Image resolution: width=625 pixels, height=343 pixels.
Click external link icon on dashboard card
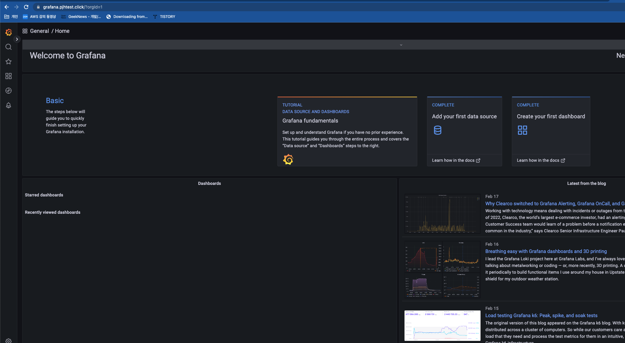click(x=563, y=161)
